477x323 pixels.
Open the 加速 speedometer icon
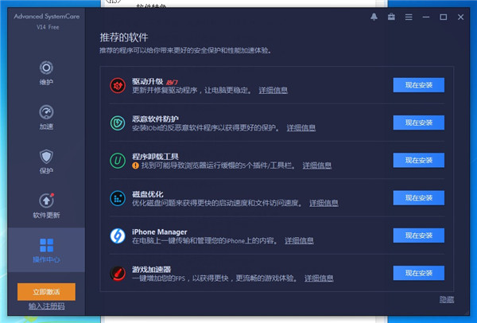pos(46,112)
